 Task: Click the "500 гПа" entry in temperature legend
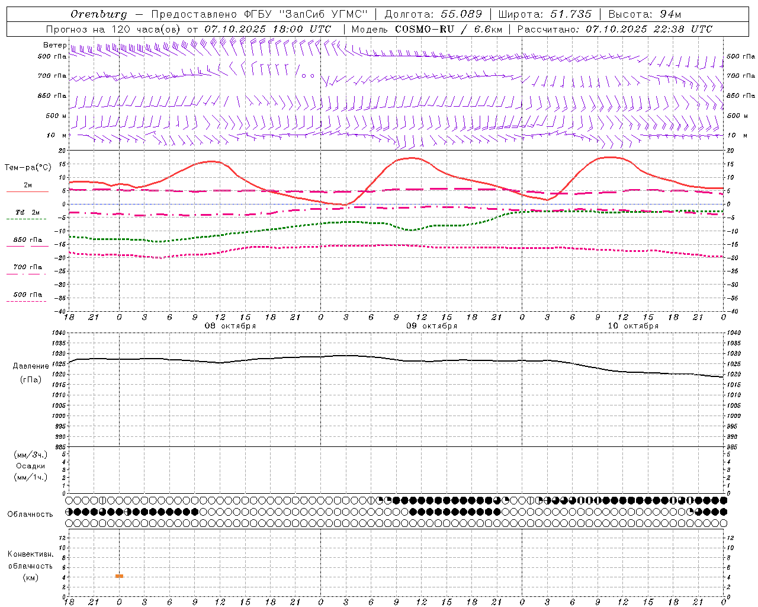(27, 295)
